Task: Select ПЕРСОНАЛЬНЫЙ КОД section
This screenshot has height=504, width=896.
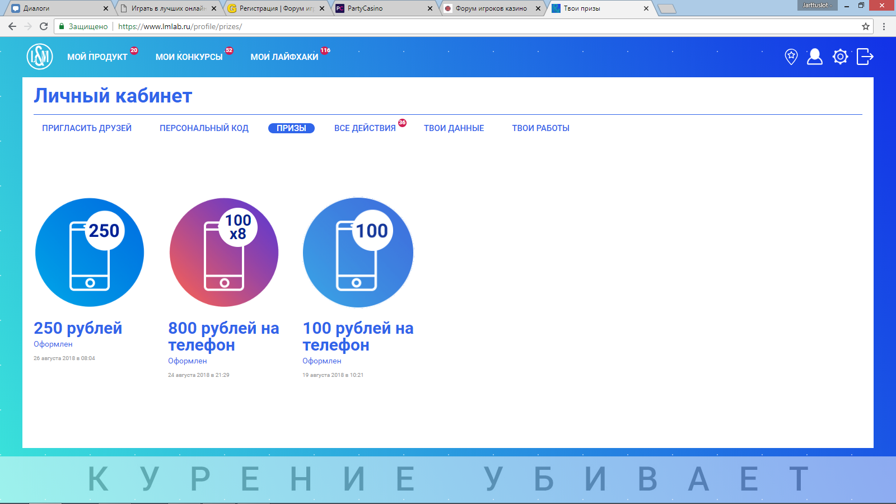Action: pyautogui.click(x=204, y=128)
